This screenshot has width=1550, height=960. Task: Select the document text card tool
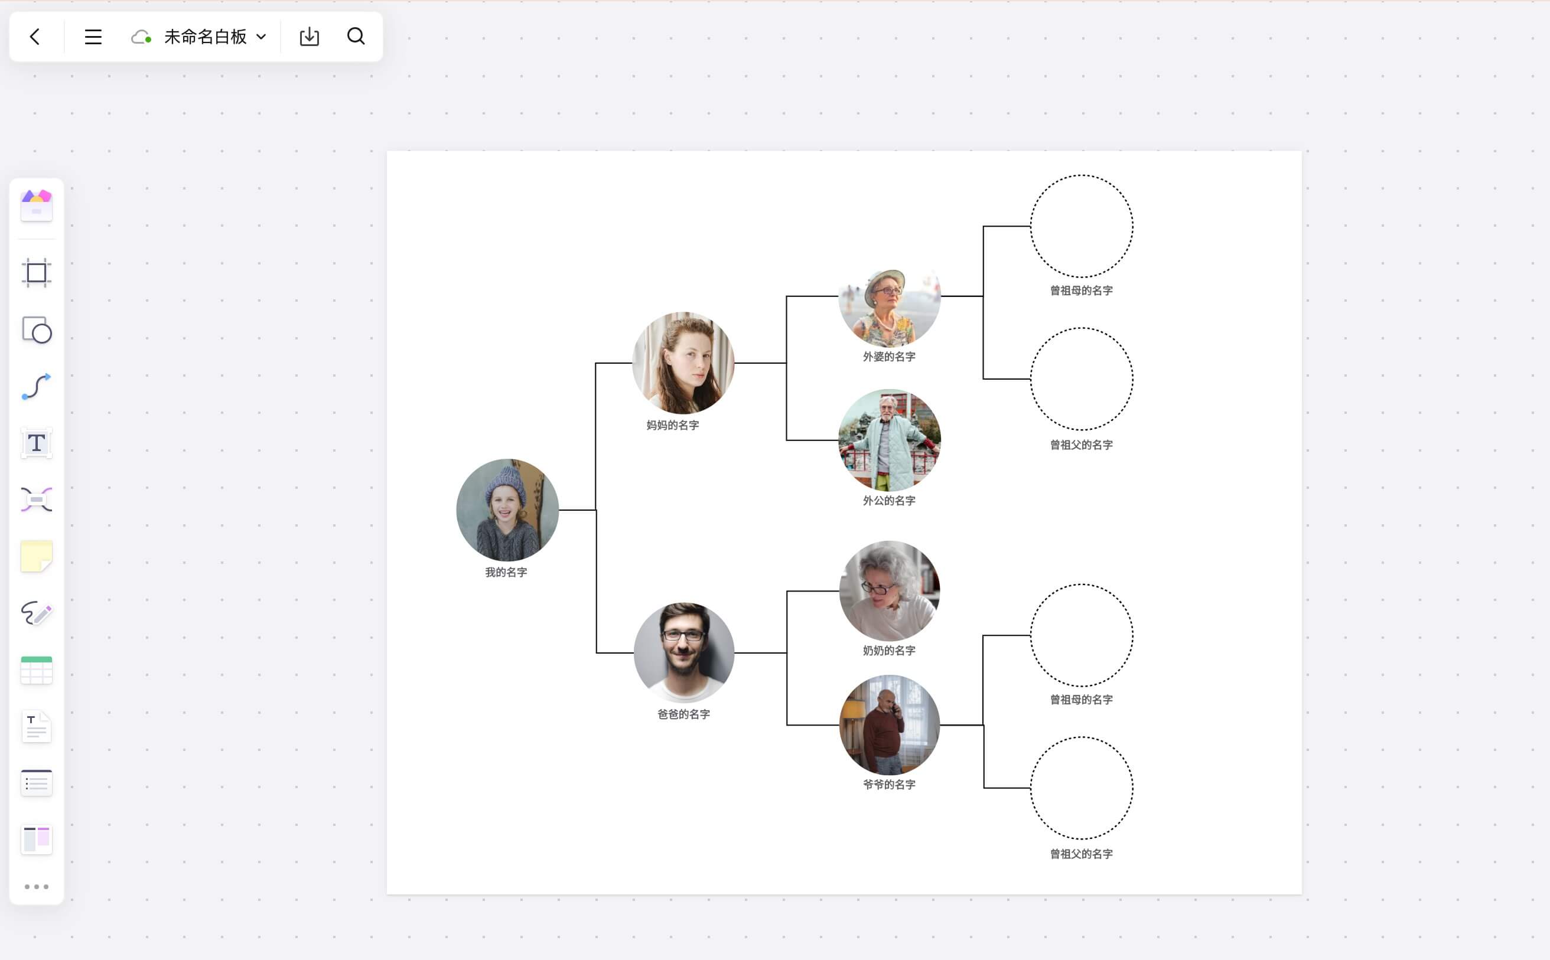(36, 727)
